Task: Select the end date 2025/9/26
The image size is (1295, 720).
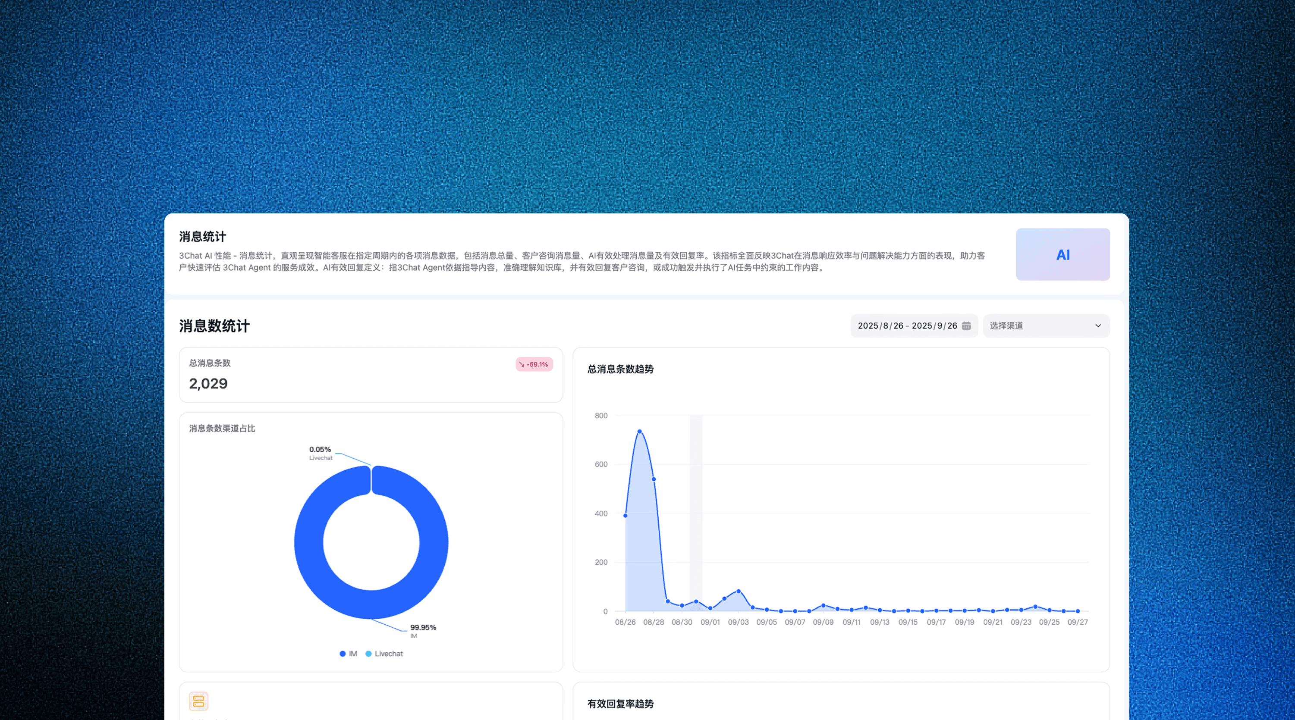Action: (934, 326)
